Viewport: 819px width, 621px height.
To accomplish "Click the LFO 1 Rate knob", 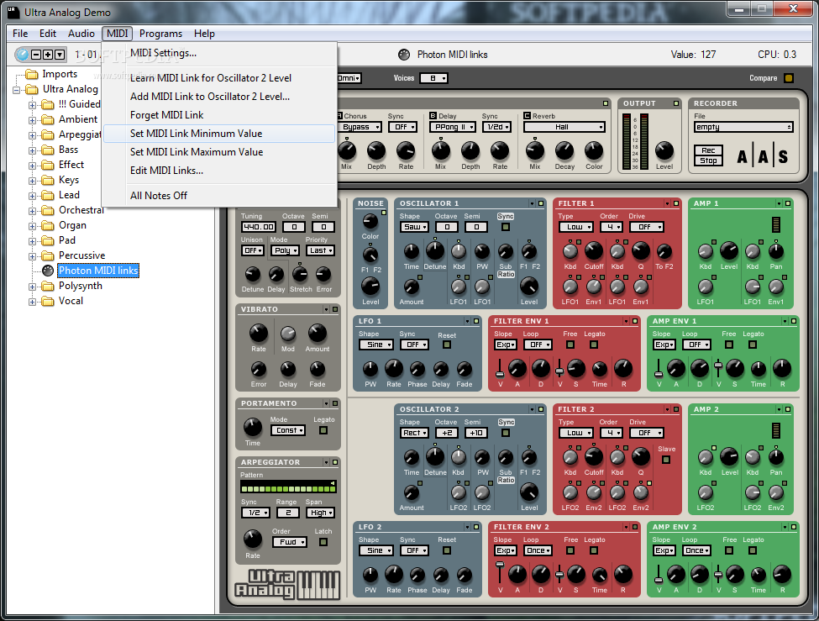I will click(x=394, y=369).
